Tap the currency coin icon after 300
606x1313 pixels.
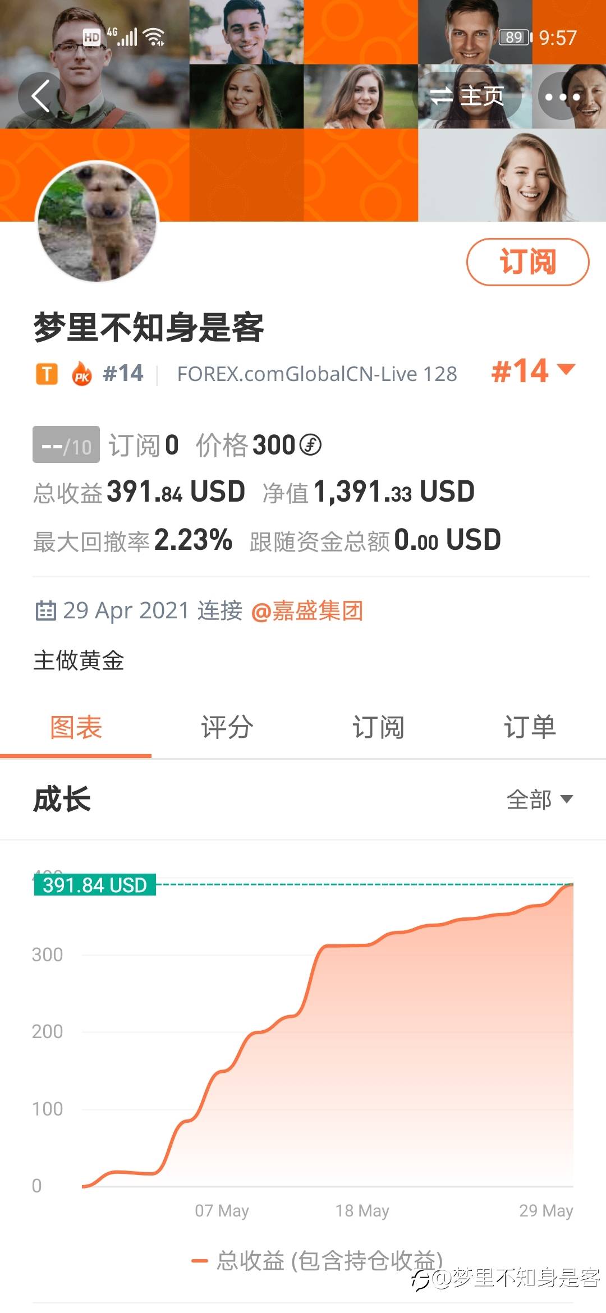click(x=310, y=445)
